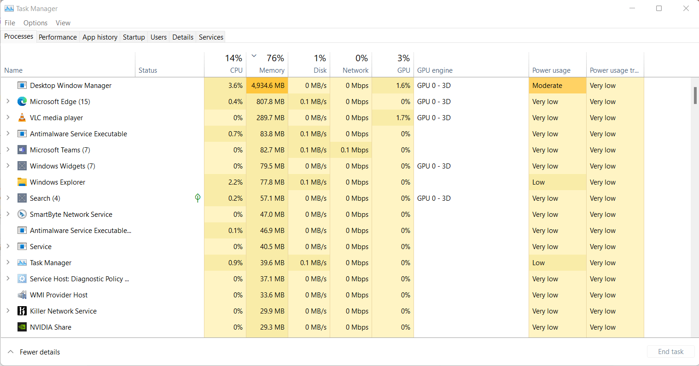This screenshot has height=366, width=699.
Task: Click the SmartByte Network Service icon
Action: [22, 215]
